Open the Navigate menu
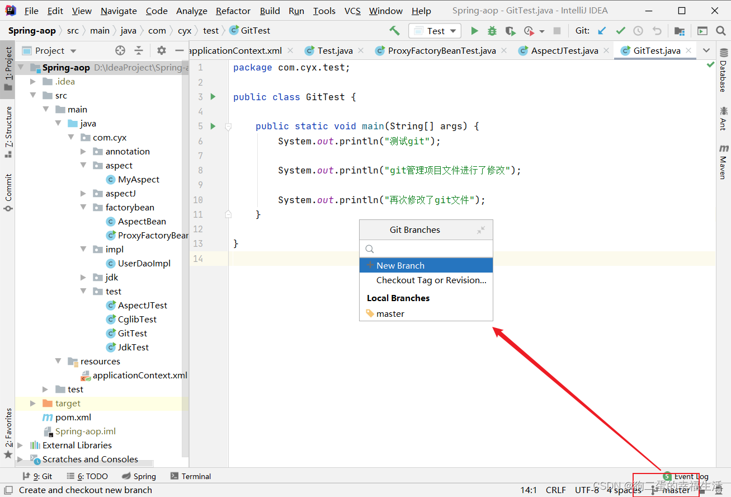Image resolution: width=731 pixels, height=497 pixels. tap(119, 11)
